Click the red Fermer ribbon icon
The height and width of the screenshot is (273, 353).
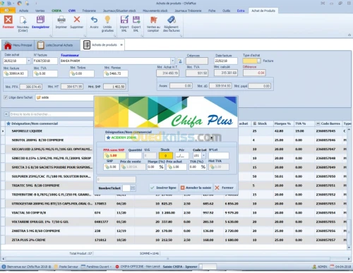pyautogui.click(x=8, y=22)
